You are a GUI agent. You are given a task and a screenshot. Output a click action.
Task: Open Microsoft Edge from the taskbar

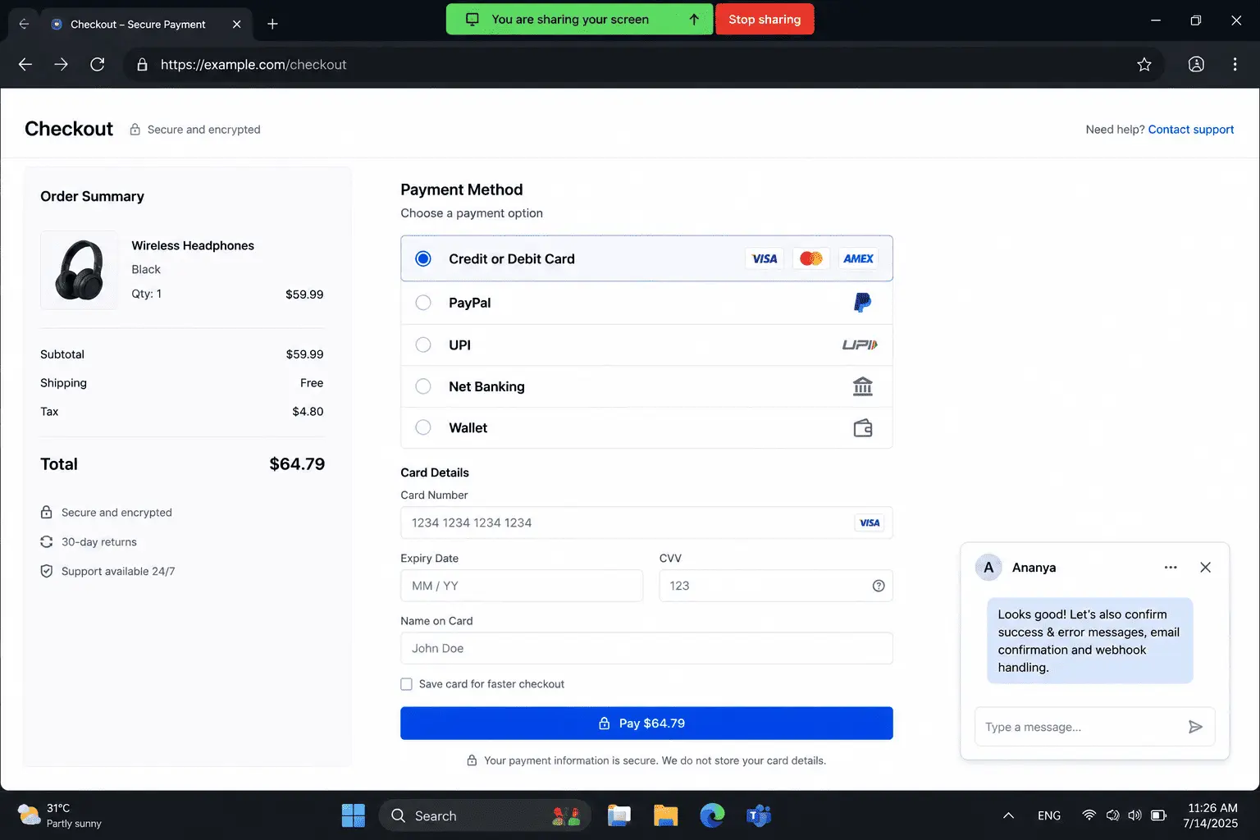[x=712, y=815]
